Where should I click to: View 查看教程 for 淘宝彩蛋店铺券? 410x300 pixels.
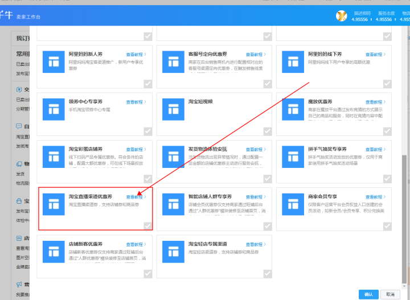point(136,150)
